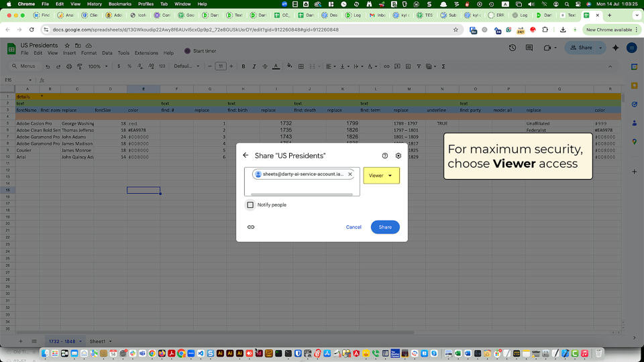Open text wrapping dropdown
This screenshot has width=644, height=362.
click(x=358, y=66)
